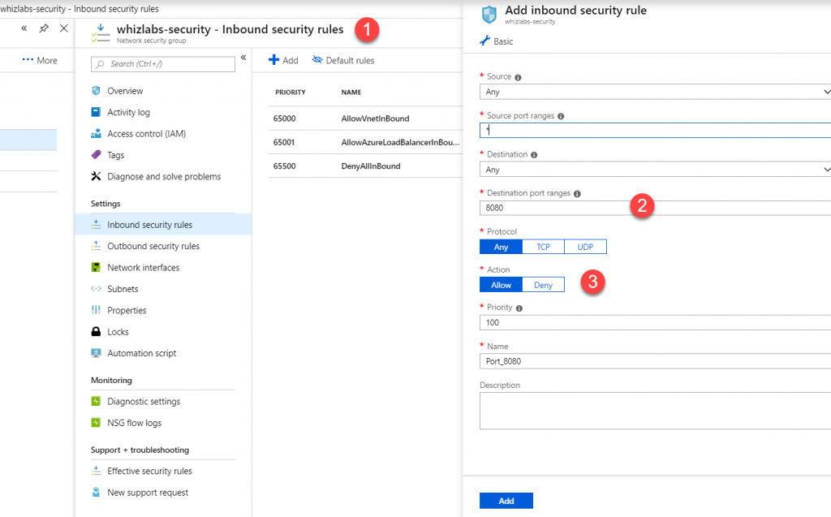This screenshot has height=517, width=831.
Task: Collapse the sidebar menu with double chevron
Action: (243, 58)
